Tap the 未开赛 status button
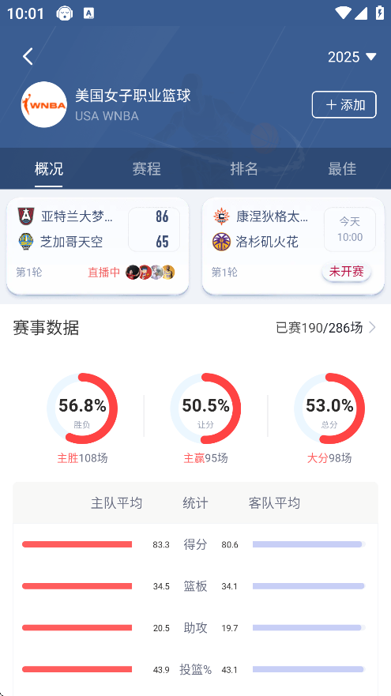This screenshot has height=696, width=391. [346, 272]
